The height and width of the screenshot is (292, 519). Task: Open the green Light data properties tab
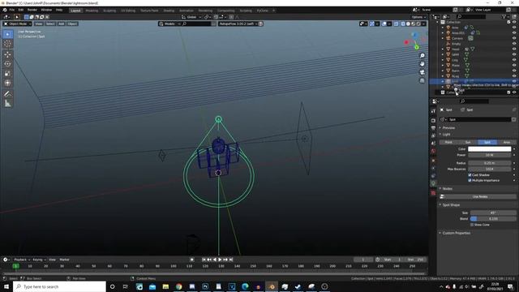pos(433,183)
